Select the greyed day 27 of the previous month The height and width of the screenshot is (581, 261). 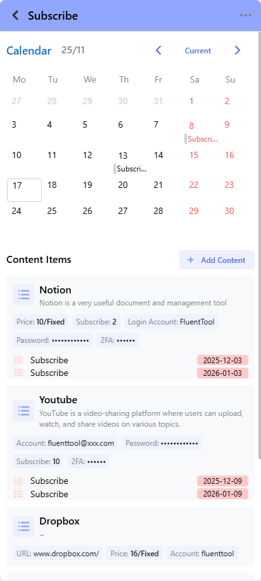[x=16, y=101]
